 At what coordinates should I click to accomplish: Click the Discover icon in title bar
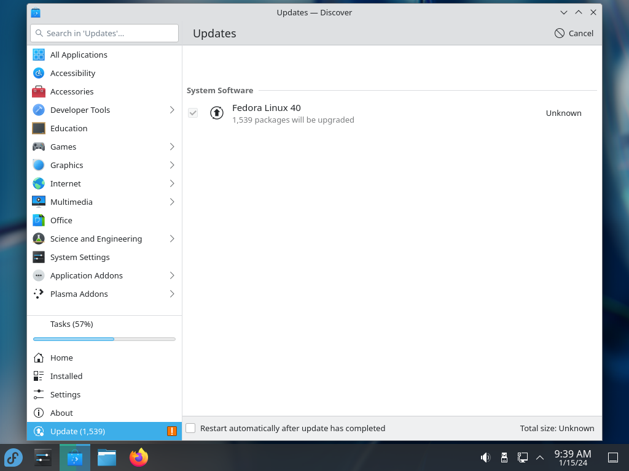36,12
